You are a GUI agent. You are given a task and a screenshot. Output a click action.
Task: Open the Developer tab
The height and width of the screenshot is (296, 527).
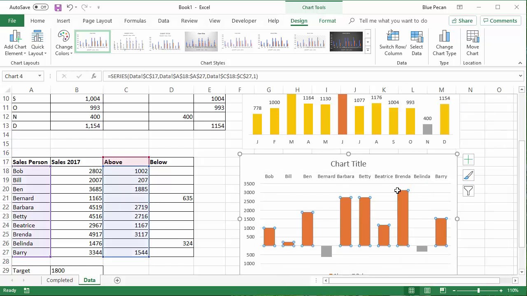244,21
